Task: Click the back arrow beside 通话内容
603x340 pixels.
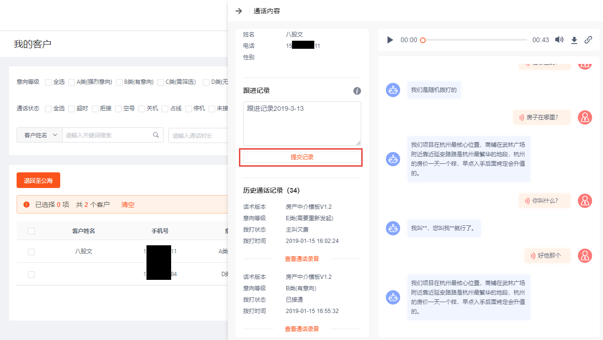Action: [239, 11]
